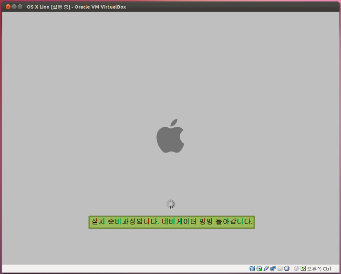Open the shared folders status icon
Screen dimensions: 341x274
click(280, 269)
